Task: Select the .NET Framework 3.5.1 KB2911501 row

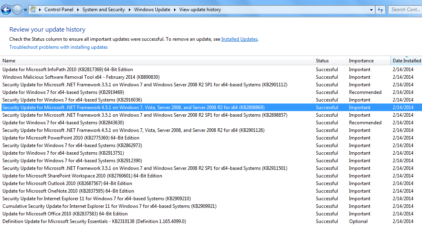Action: 211,168
